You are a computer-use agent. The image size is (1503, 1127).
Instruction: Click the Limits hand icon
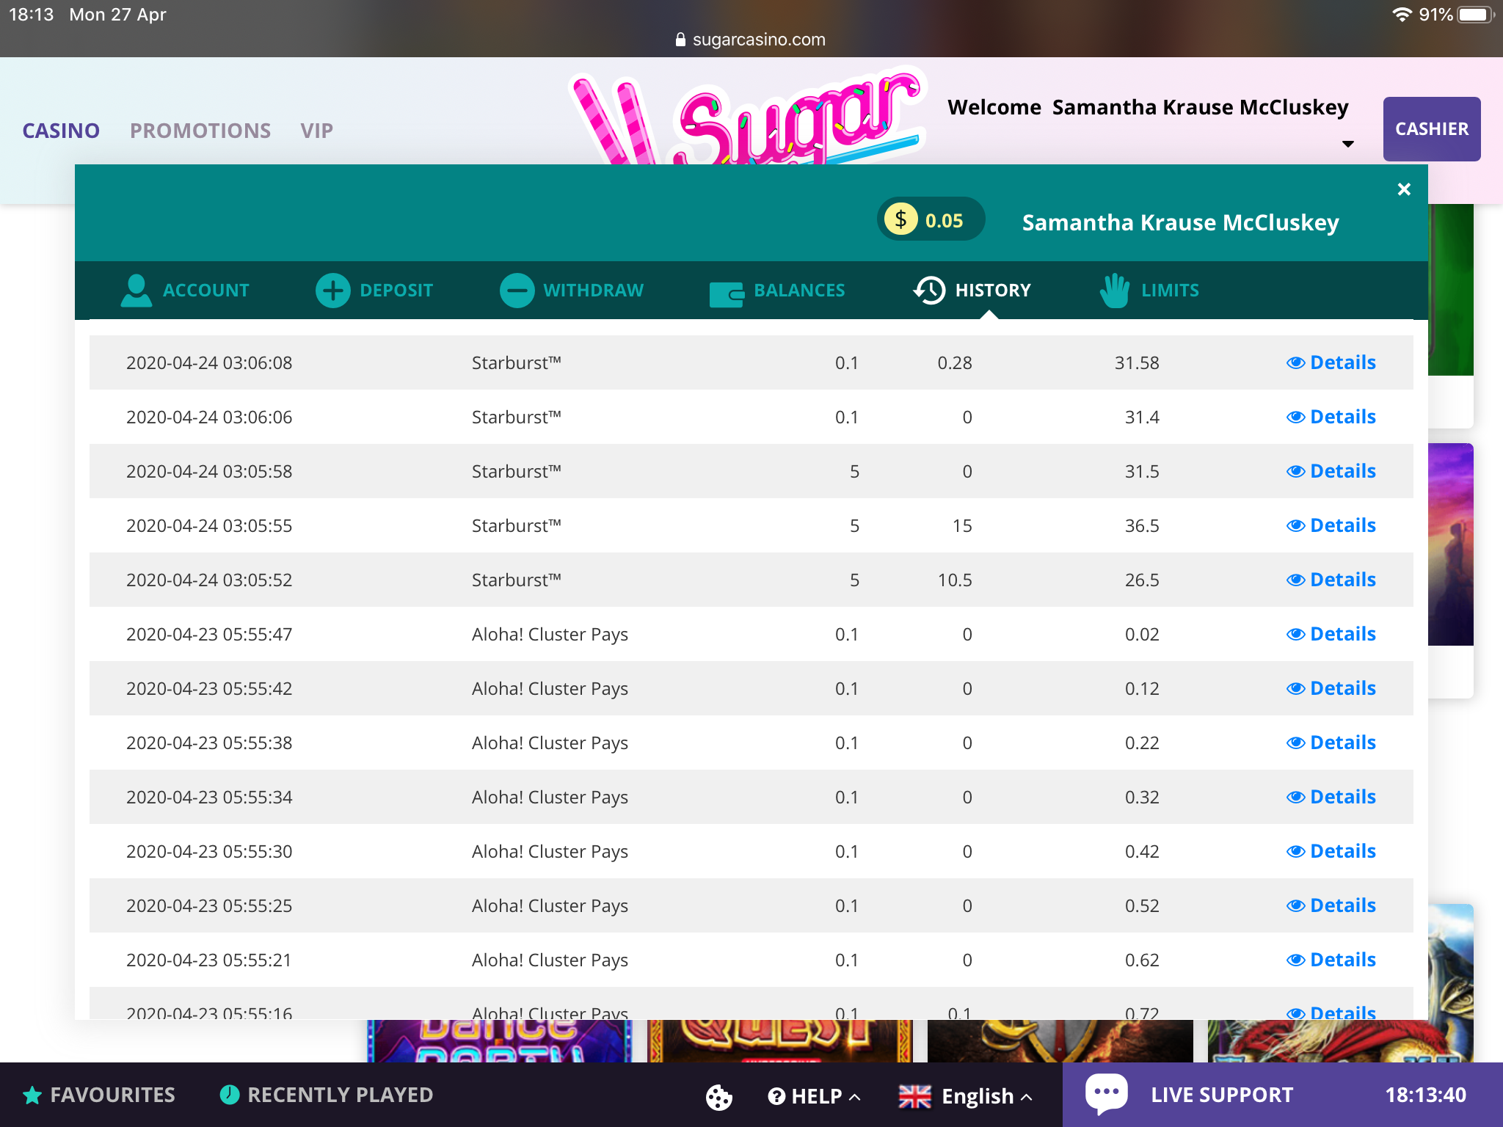tap(1114, 291)
